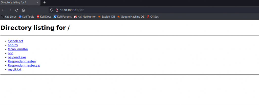Reload the page with refresh icon
This screenshot has width=259, height=105.
[17, 10]
